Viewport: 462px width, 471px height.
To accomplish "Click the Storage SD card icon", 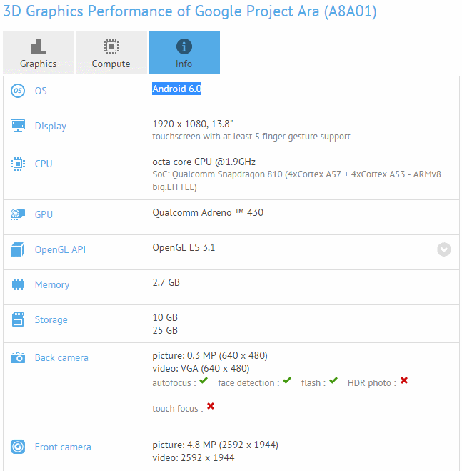I will [x=18, y=319].
